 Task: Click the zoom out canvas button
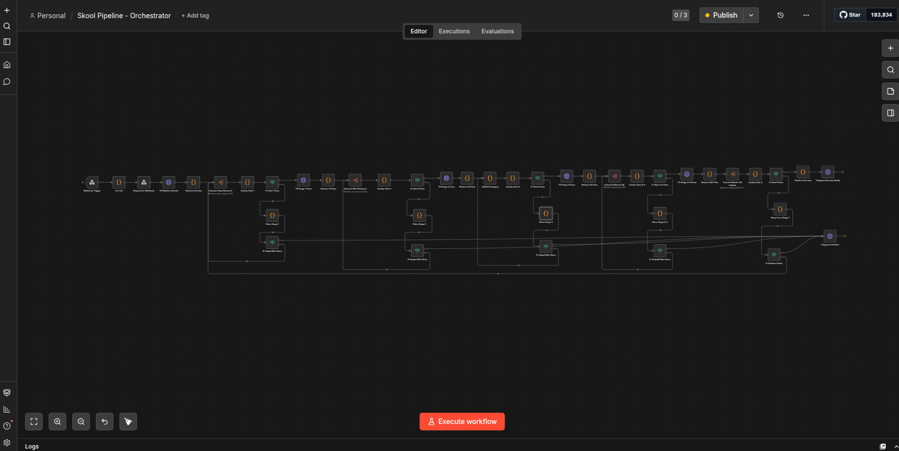point(81,422)
